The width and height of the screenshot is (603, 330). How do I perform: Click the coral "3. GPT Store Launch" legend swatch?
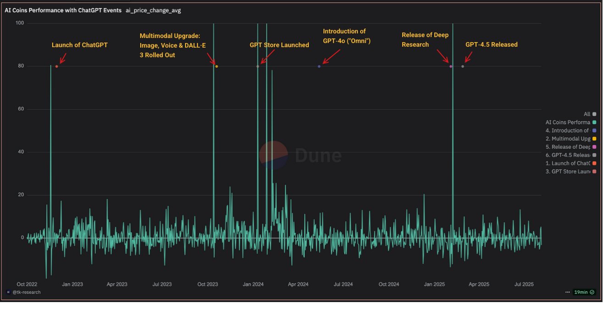pyautogui.click(x=593, y=171)
